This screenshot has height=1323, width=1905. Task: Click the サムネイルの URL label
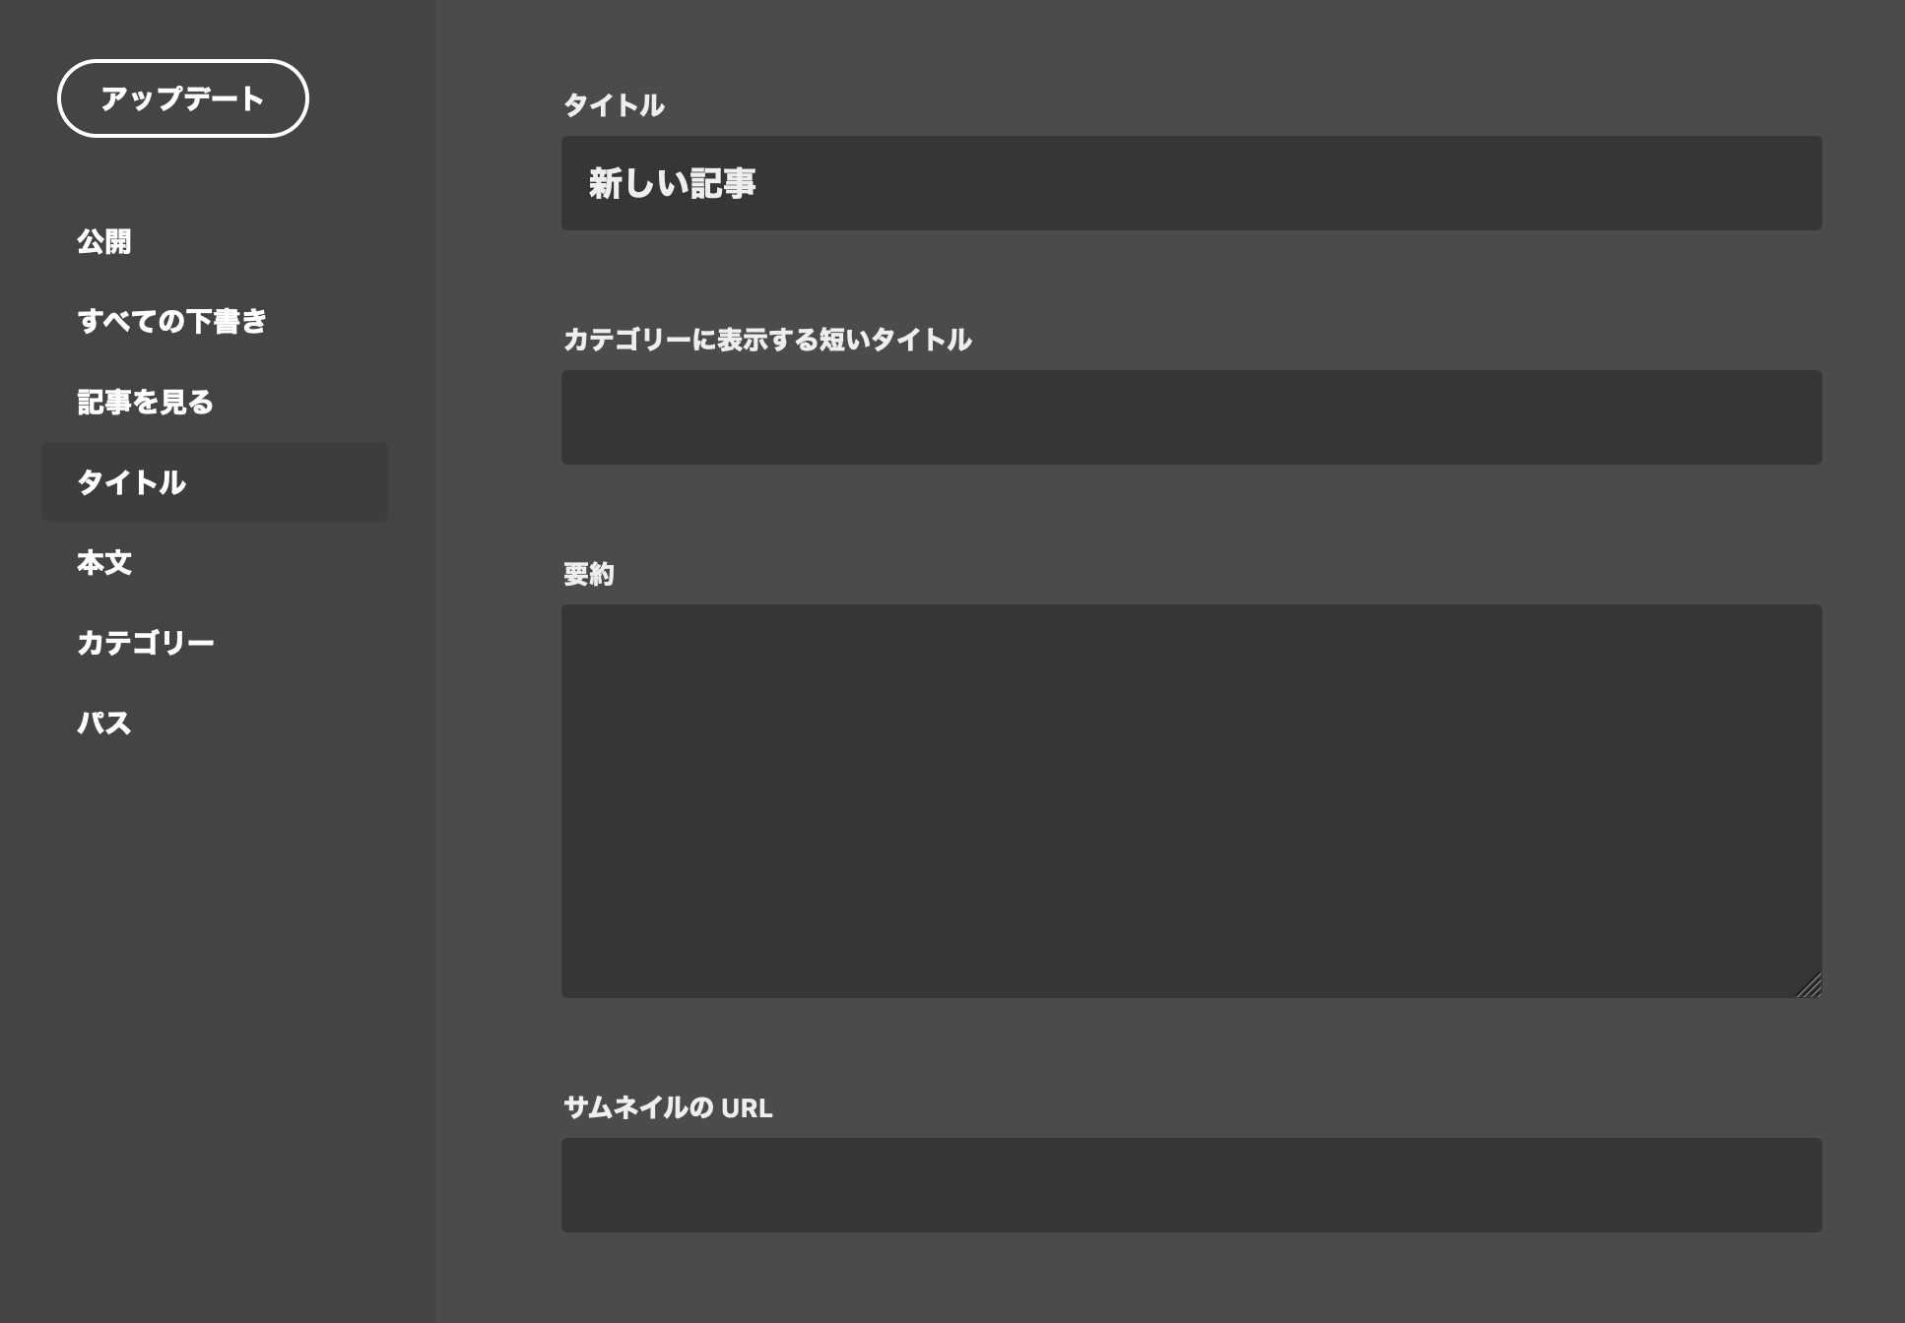[x=668, y=1107]
